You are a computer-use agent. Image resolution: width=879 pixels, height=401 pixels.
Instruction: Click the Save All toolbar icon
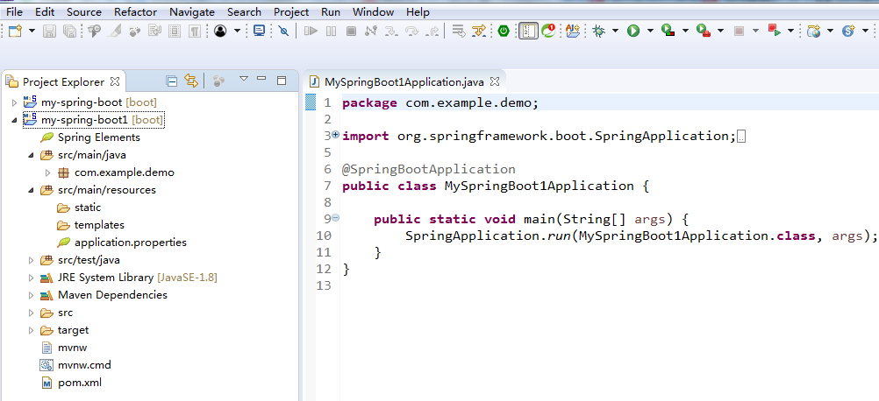click(x=69, y=32)
